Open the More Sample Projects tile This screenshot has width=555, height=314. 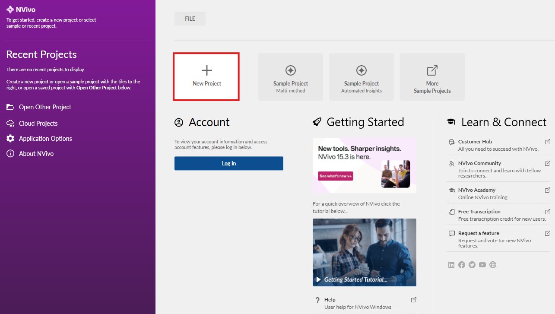tap(432, 77)
